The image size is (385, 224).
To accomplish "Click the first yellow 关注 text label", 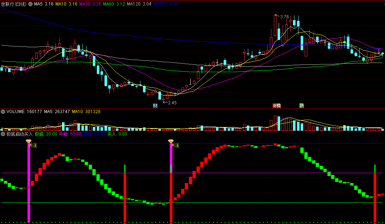I will [33, 145].
